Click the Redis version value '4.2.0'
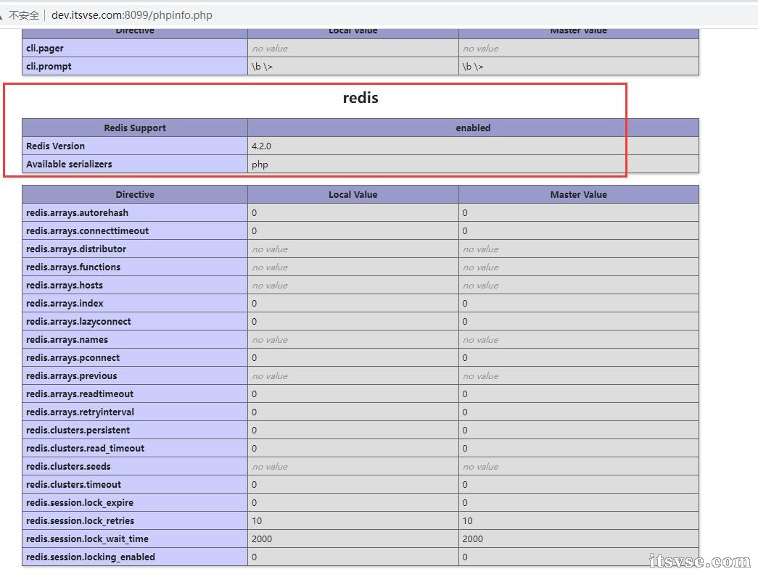 [261, 146]
